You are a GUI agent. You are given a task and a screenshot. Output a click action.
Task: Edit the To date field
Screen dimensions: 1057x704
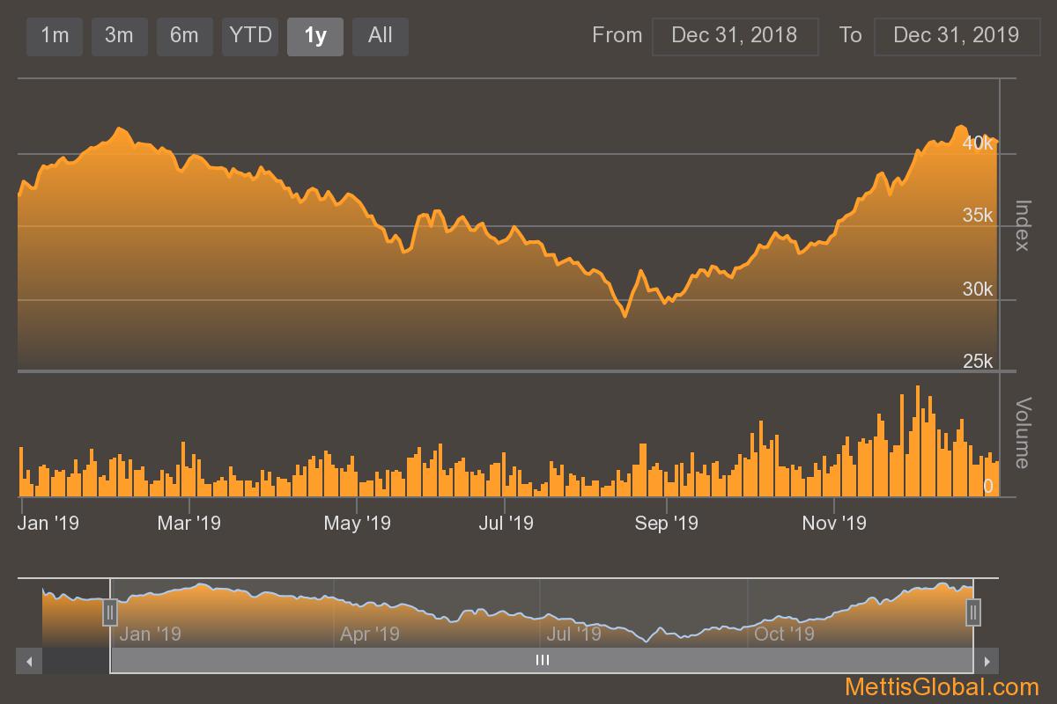[x=957, y=36]
